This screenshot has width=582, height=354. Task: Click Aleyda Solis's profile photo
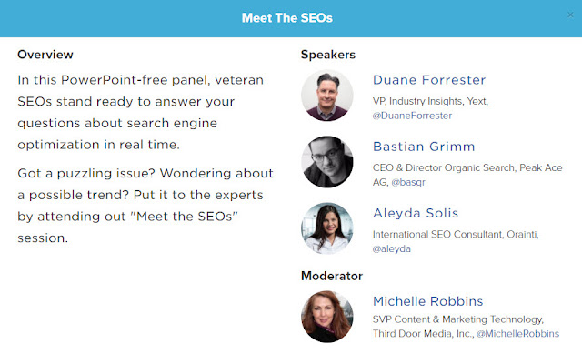click(327, 228)
